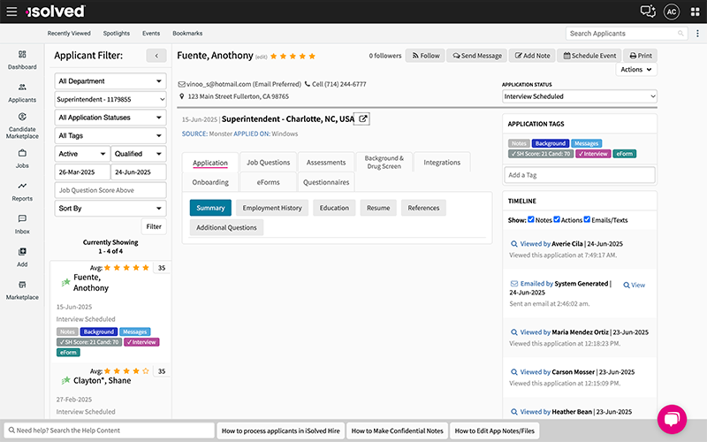Open the Inbox sidebar icon

tap(22, 223)
